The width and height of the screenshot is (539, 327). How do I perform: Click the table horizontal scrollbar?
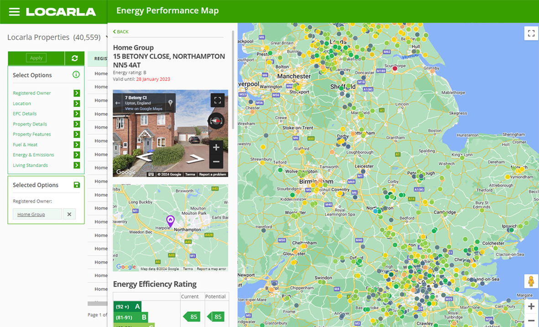coord(97,303)
